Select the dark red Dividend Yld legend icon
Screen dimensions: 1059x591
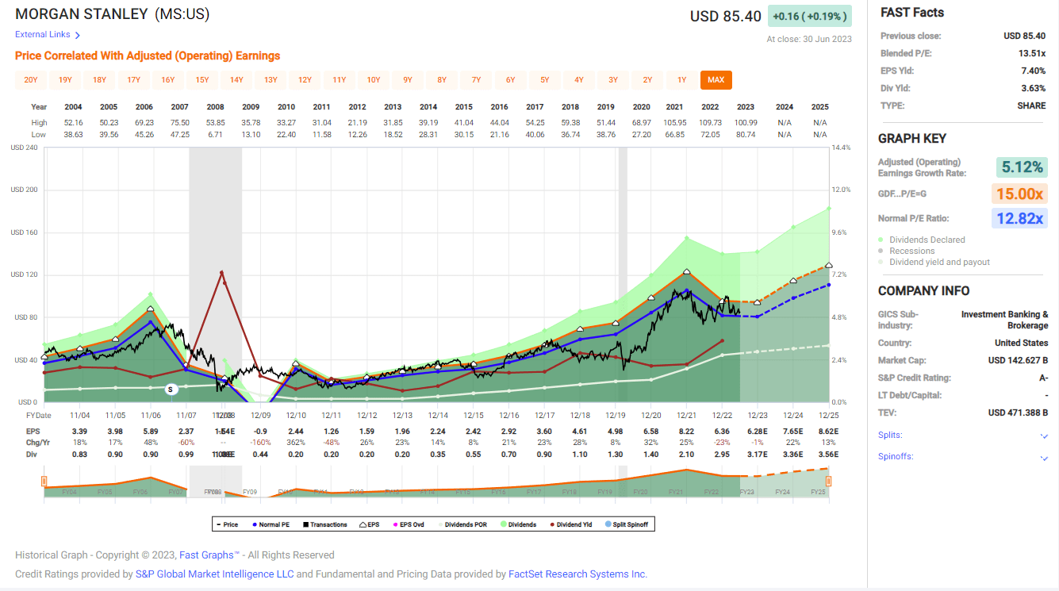click(x=552, y=524)
